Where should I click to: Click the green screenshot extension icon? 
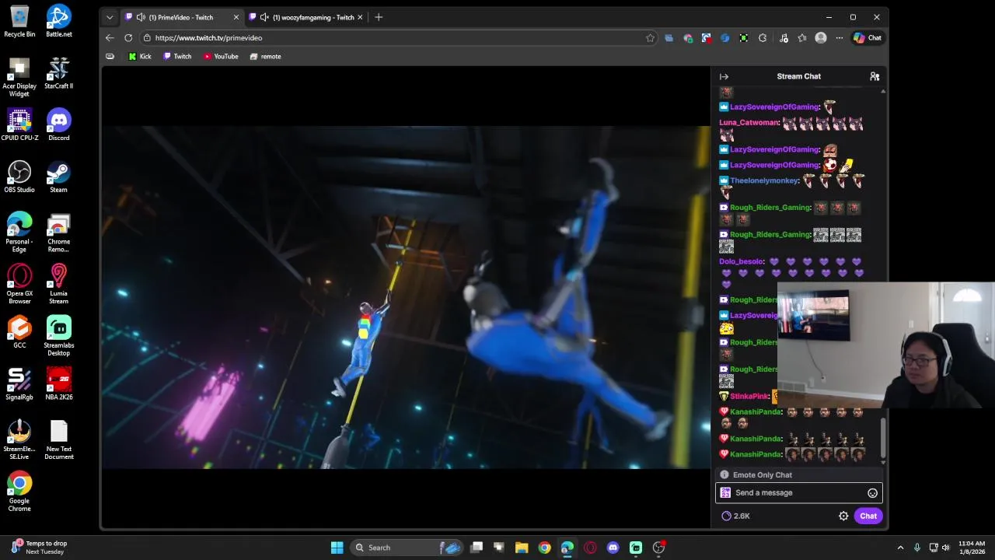744,37
